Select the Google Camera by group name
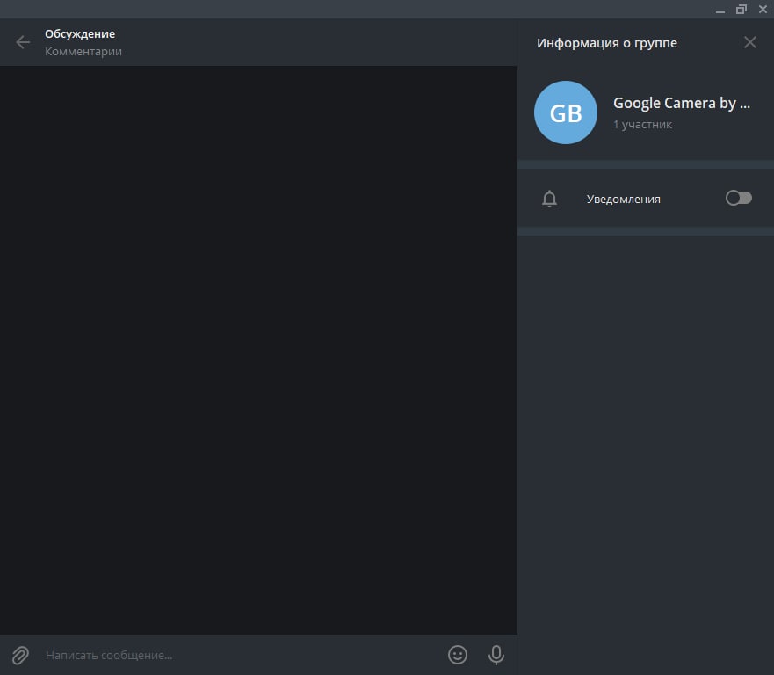 (x=681, y=103)
